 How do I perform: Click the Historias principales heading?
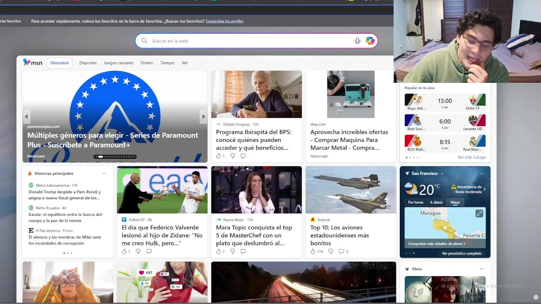54,174
